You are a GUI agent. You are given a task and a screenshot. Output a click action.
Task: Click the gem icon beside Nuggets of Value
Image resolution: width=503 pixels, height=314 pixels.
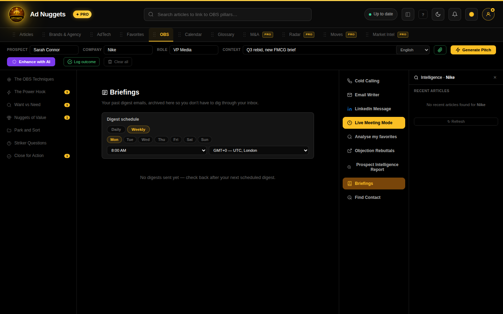tap(9, 118)
